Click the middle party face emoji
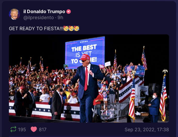178x137 pixels. (x=71, y=28)
